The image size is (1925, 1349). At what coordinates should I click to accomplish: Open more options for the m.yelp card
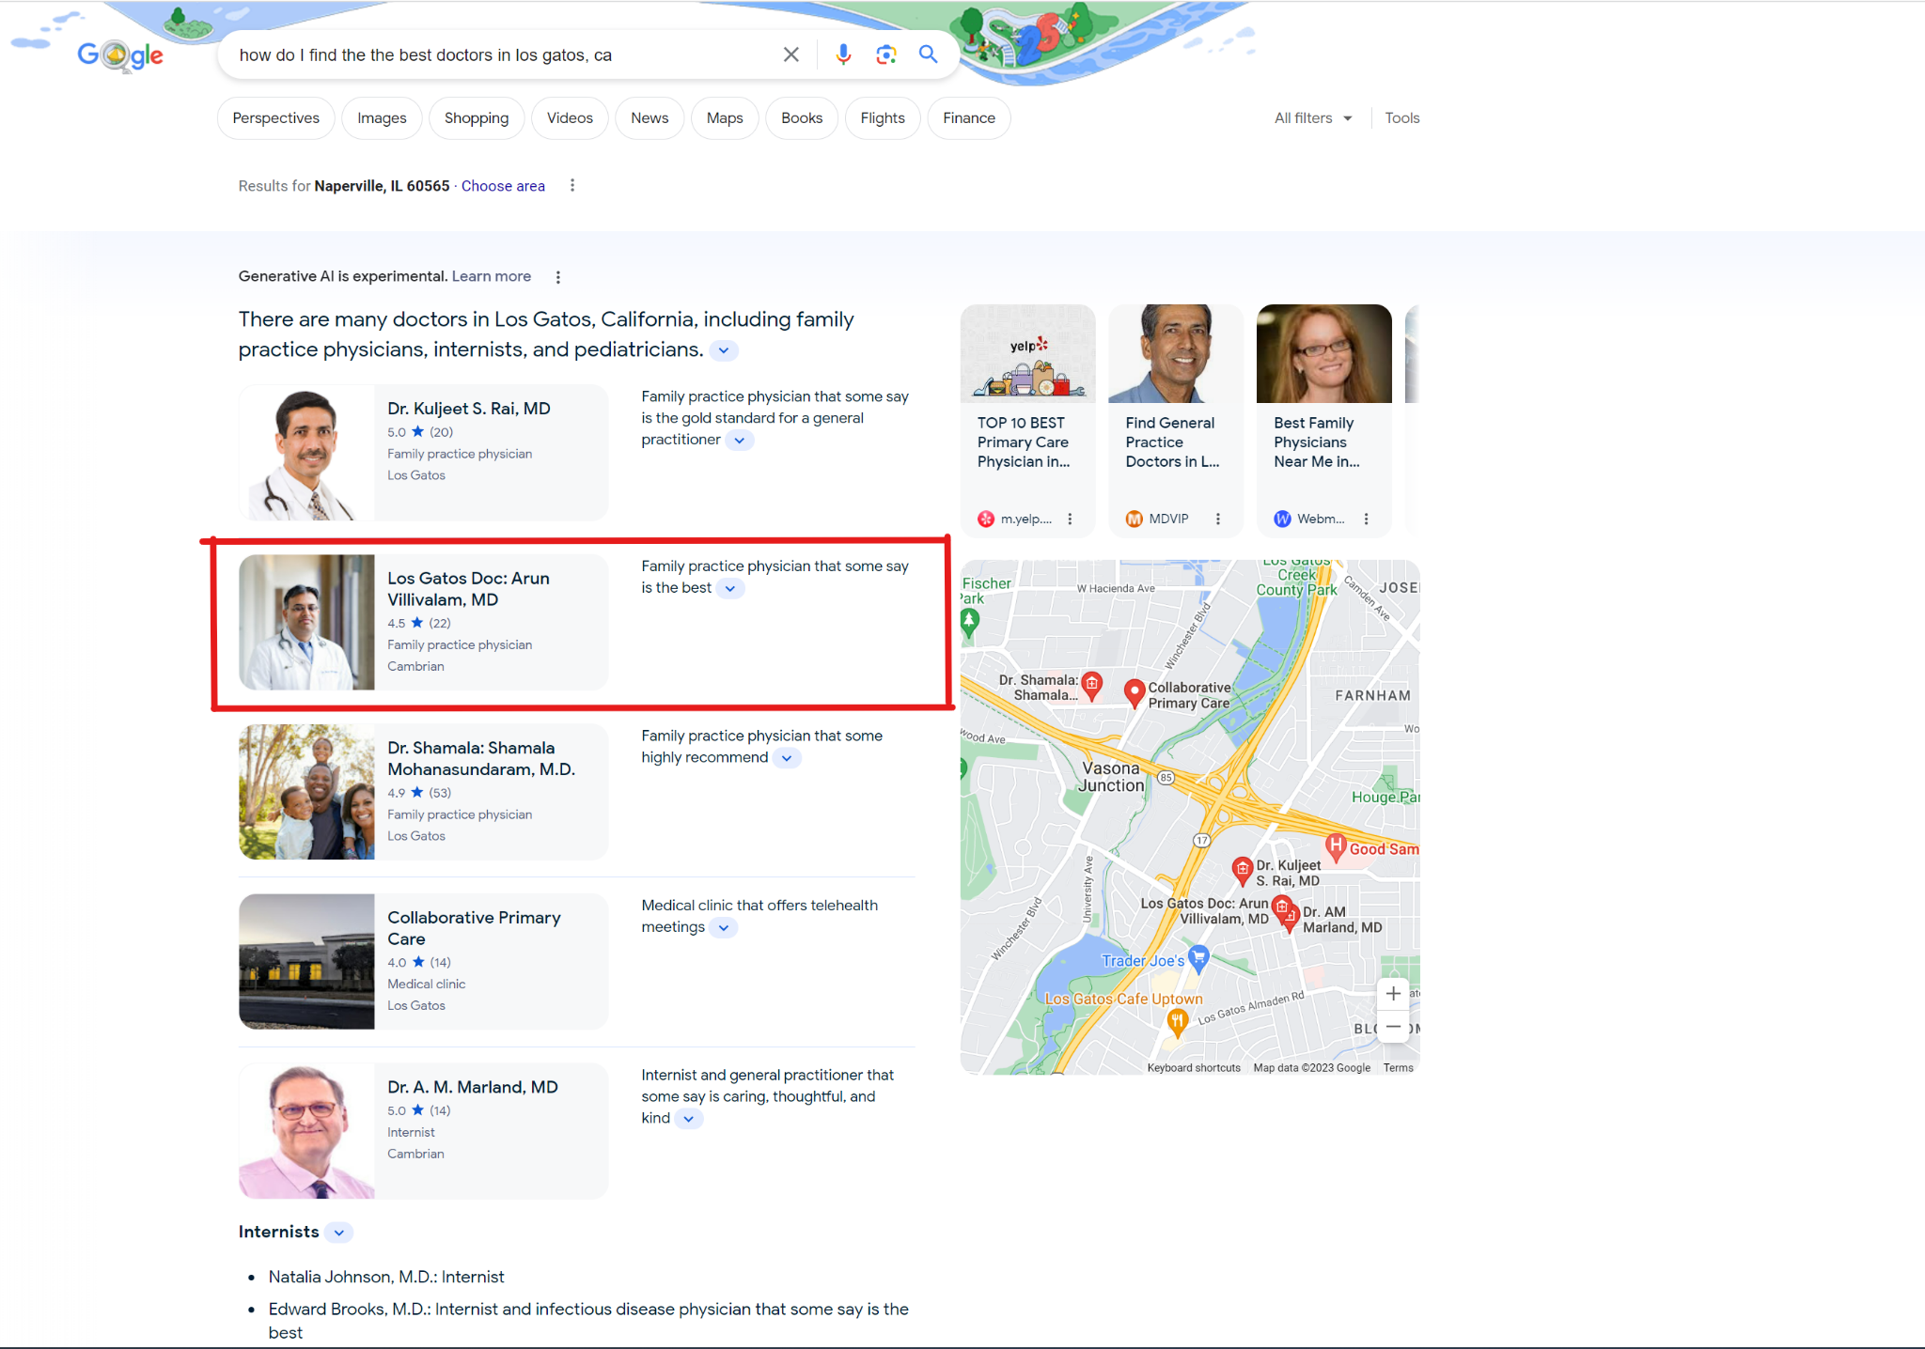[x=1070, y=519]
